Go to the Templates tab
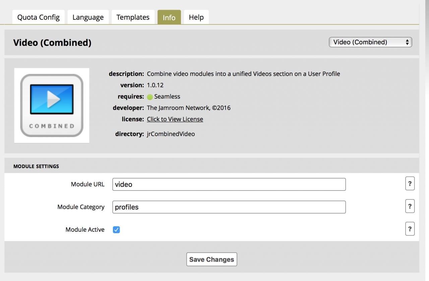The width and height of the screenshot is (429, 281). (133, 17)
